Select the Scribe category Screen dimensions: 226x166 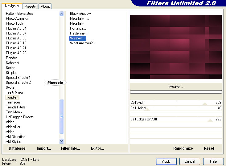10,68
